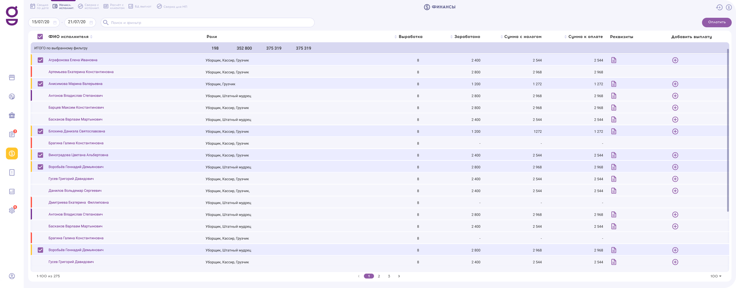Open the bar chart reports sidebar icon
Viewport: 736px width, 288px height.
pos(12,191)
